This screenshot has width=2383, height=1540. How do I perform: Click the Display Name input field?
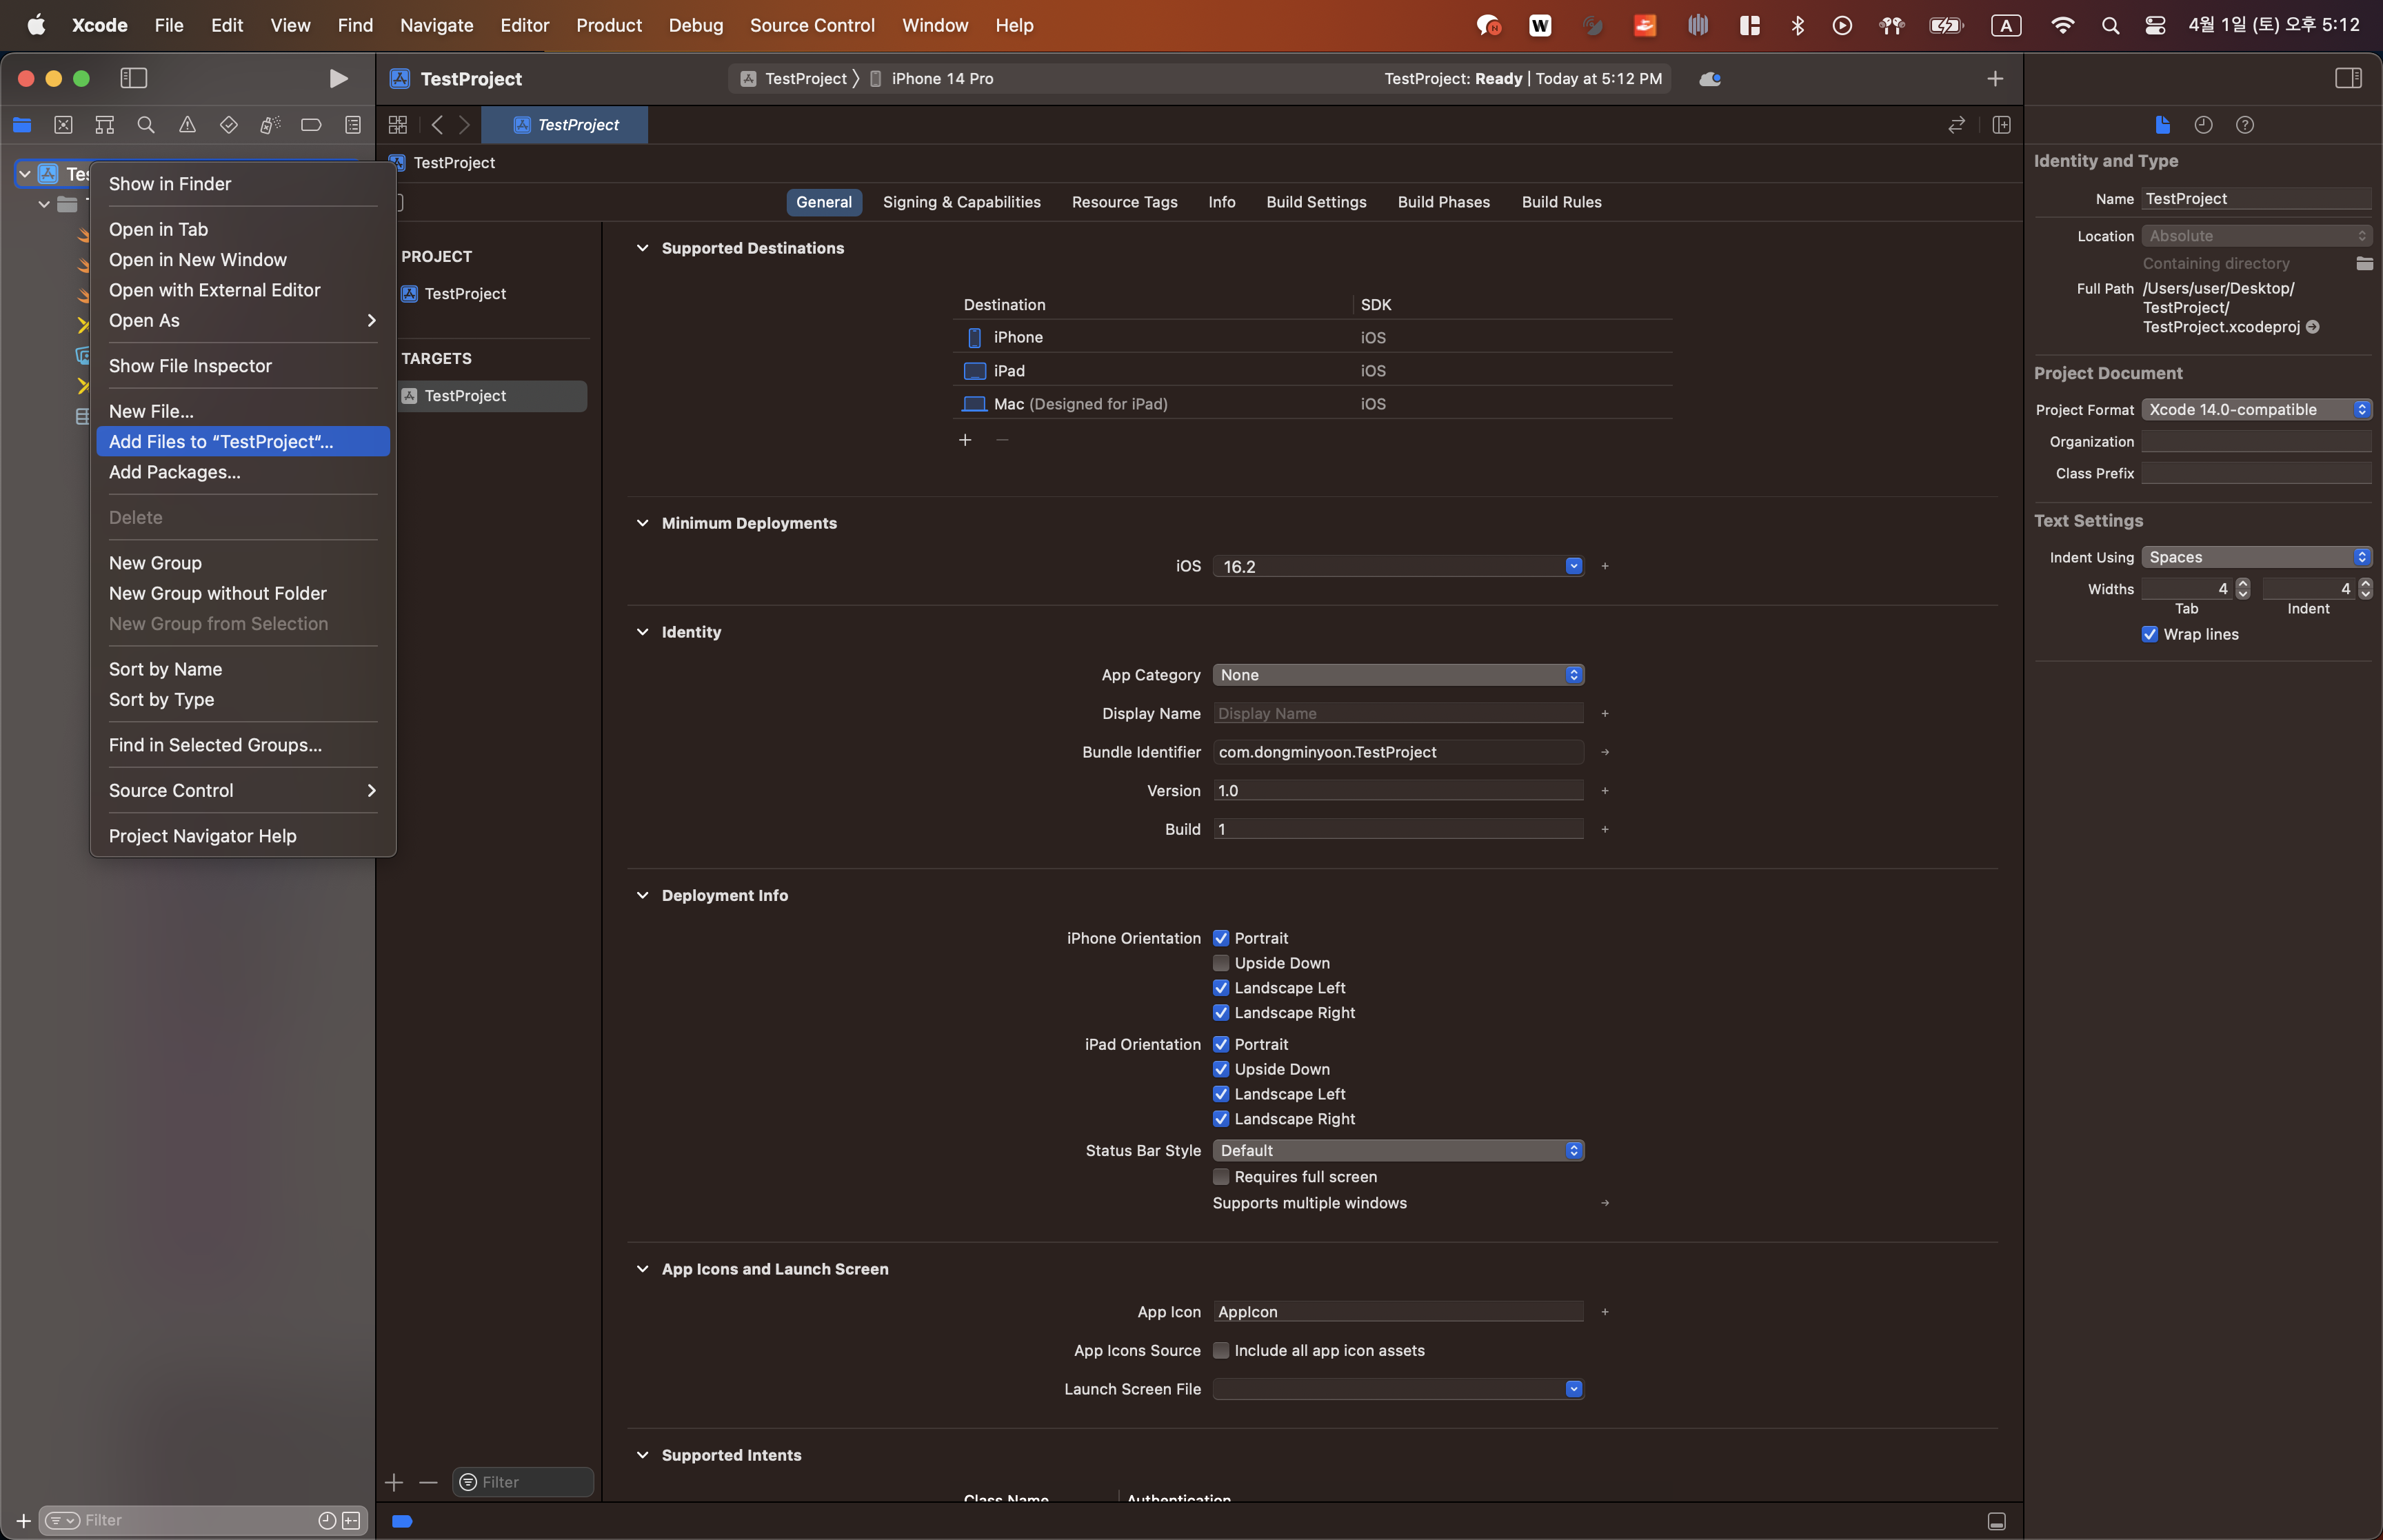pyautogui.click(x=1398, y=713)
